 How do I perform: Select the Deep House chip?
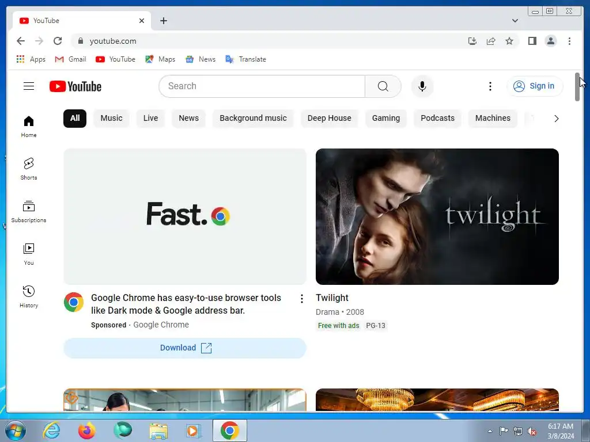(329, 119)
